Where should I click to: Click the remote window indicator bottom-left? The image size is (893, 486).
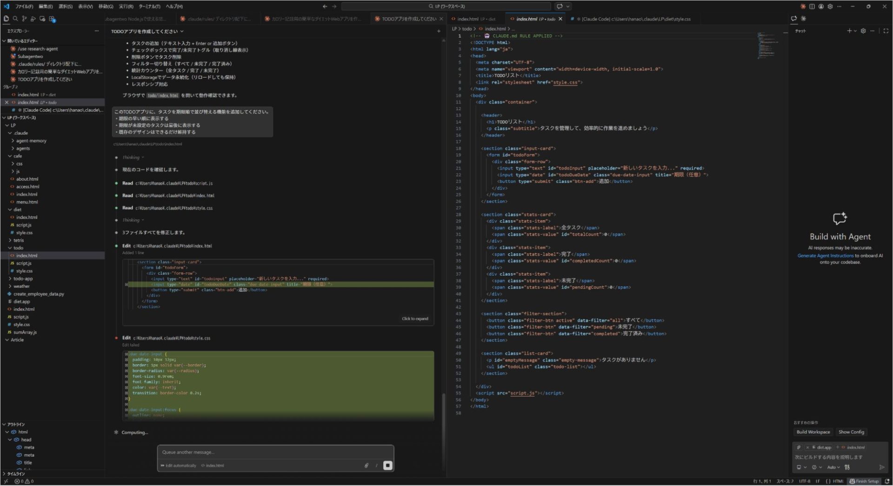point(5,481)
